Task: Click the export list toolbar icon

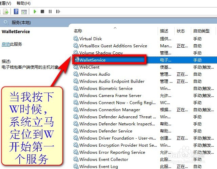Action: [x=6, y=11]
